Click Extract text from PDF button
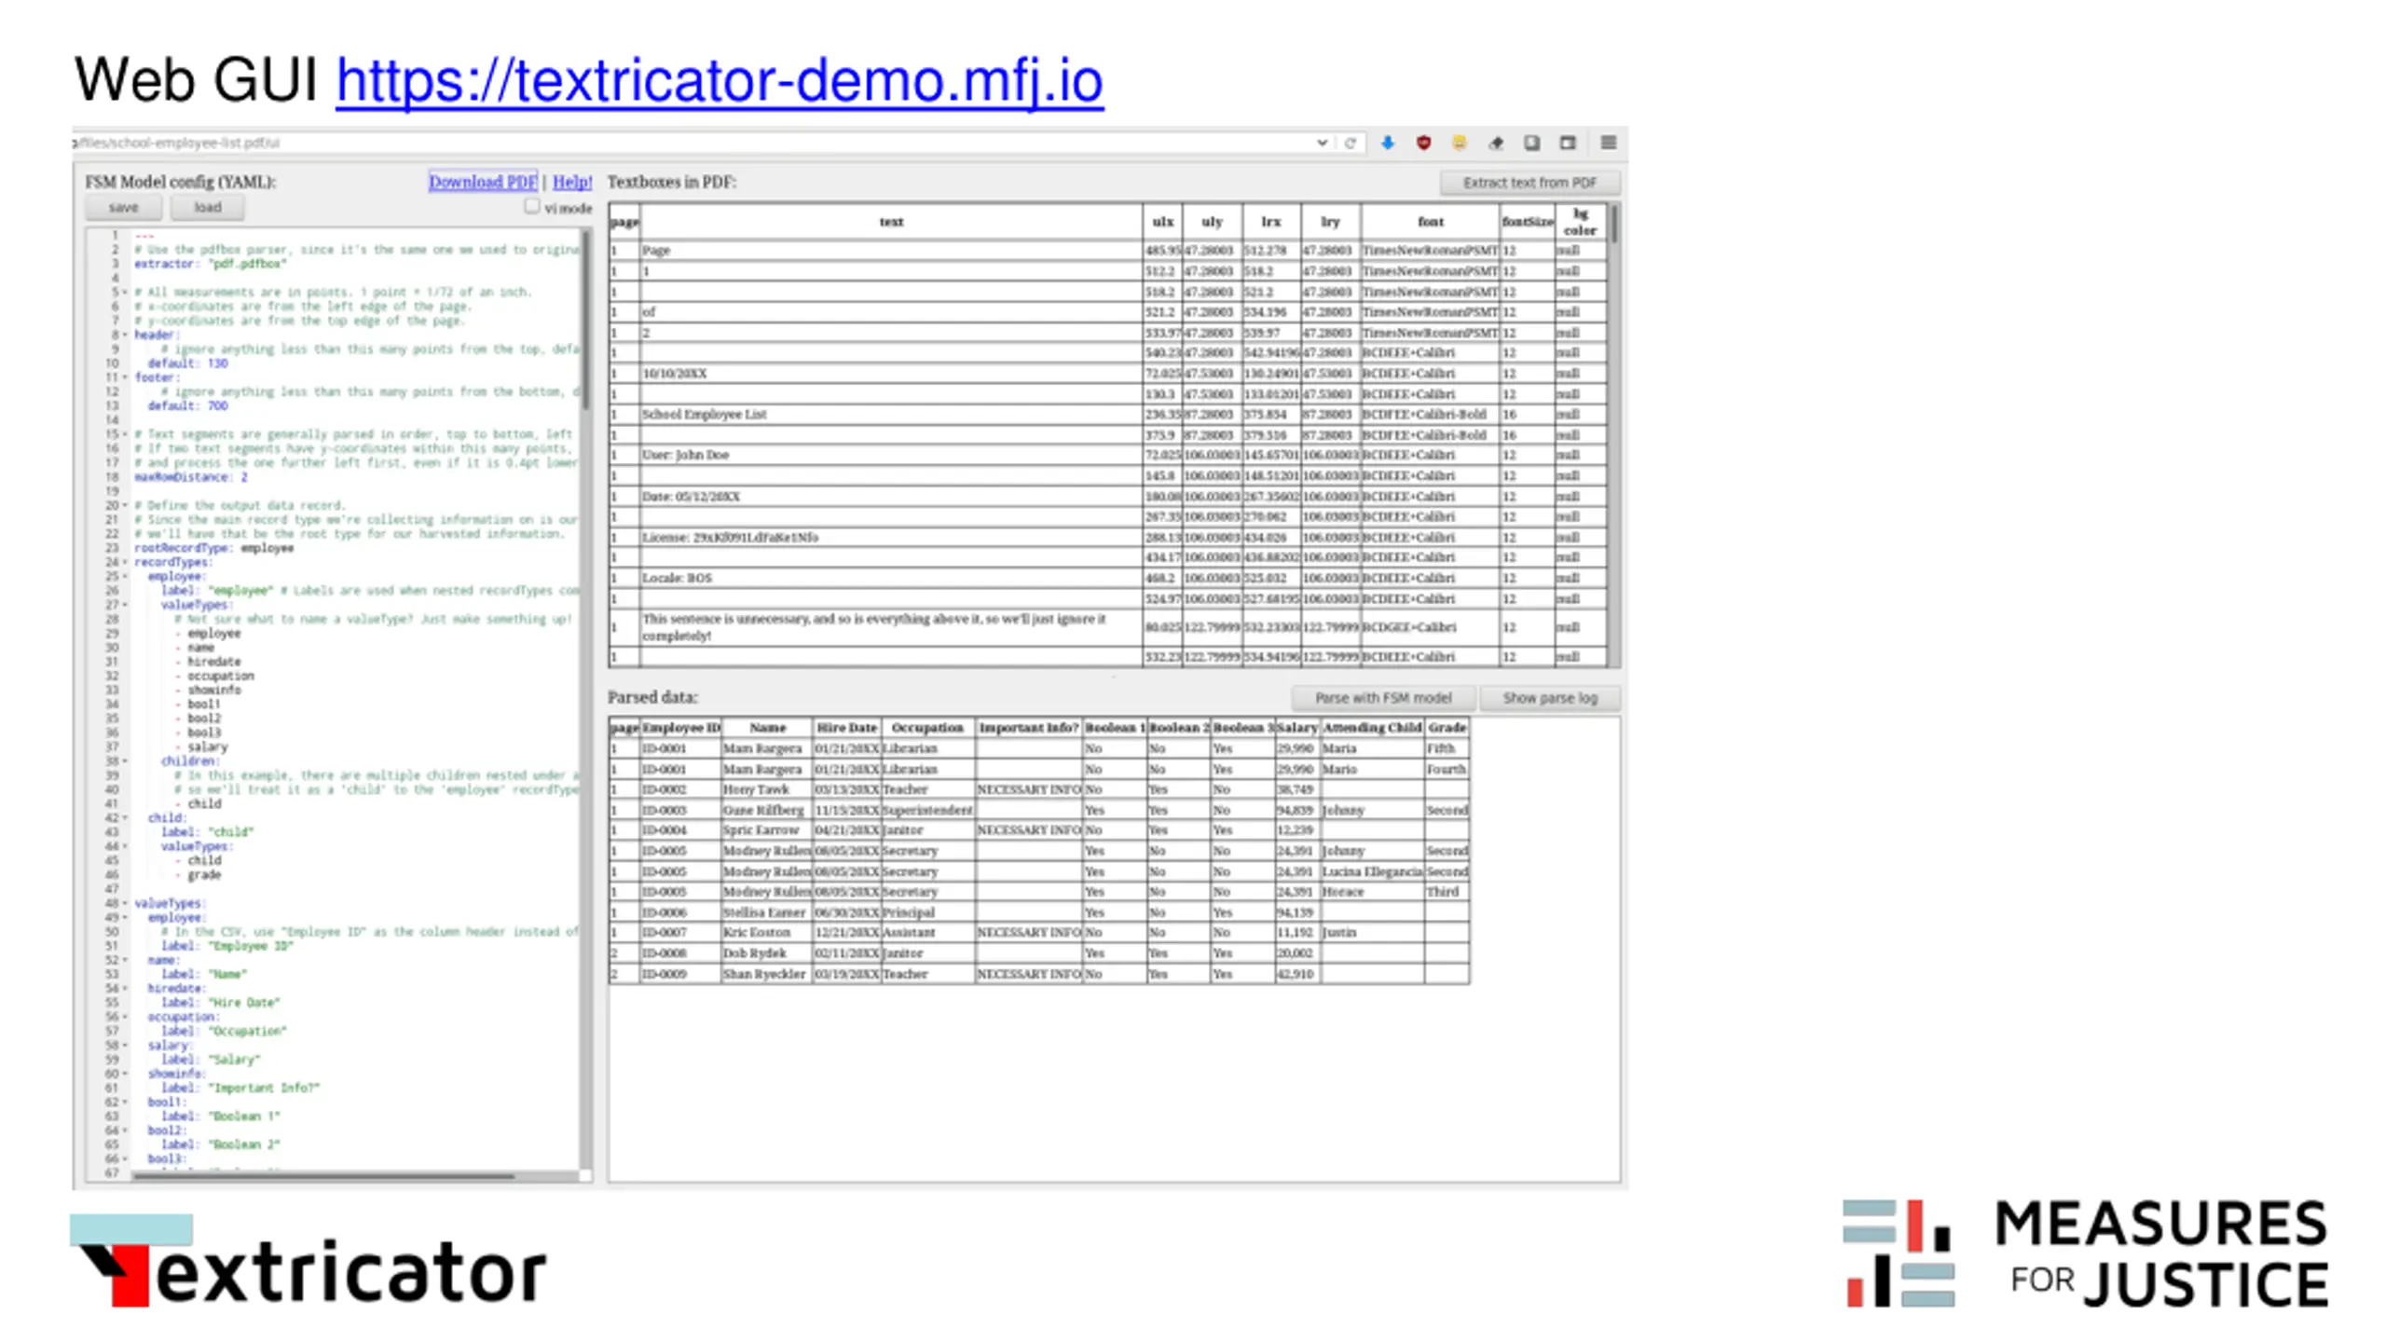Viewport: 2386px width, 1342px height. pos(1529,183)
